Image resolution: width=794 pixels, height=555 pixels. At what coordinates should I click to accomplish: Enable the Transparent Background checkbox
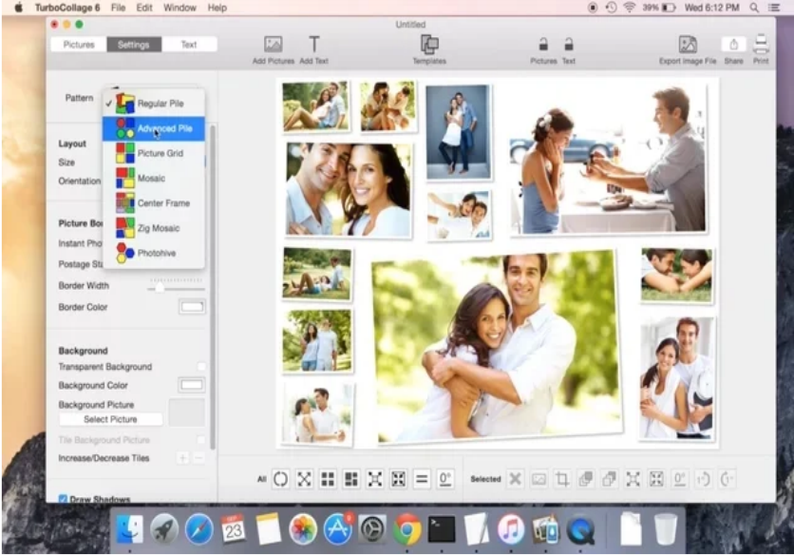tap(201, 367)
